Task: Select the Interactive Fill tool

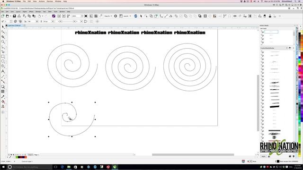Action: point(3,102)
